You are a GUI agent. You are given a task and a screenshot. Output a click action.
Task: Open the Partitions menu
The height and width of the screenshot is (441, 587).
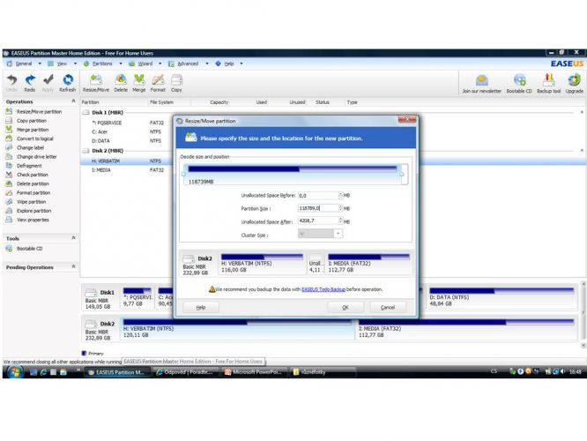[102, 64]
